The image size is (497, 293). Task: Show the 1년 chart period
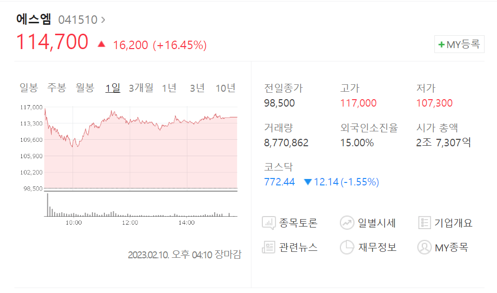click(x=169, y=88)
